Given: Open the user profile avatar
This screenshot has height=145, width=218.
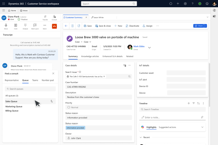Looking at the screenshot, I should (x=214, y=4).
